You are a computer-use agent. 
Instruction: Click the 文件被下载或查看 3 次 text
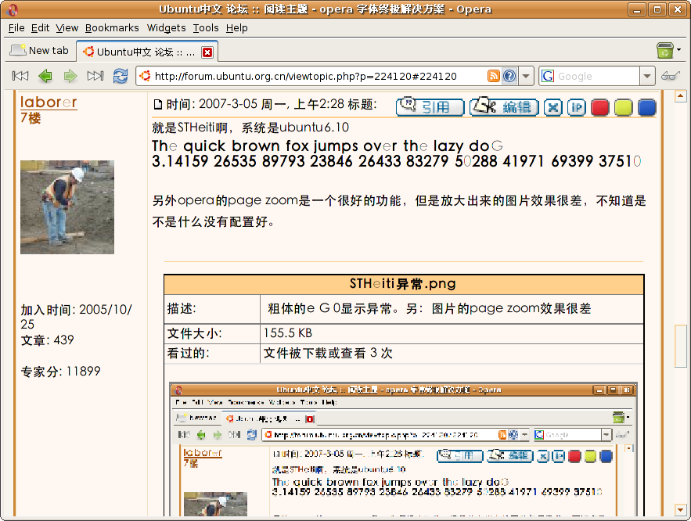point(328,354)
